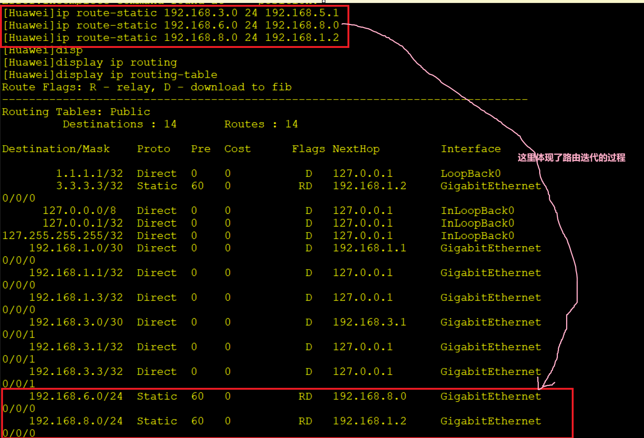Click the Static protocol of 192.168.6.0/24
The image size is (644, 438).
pos(157,396)
